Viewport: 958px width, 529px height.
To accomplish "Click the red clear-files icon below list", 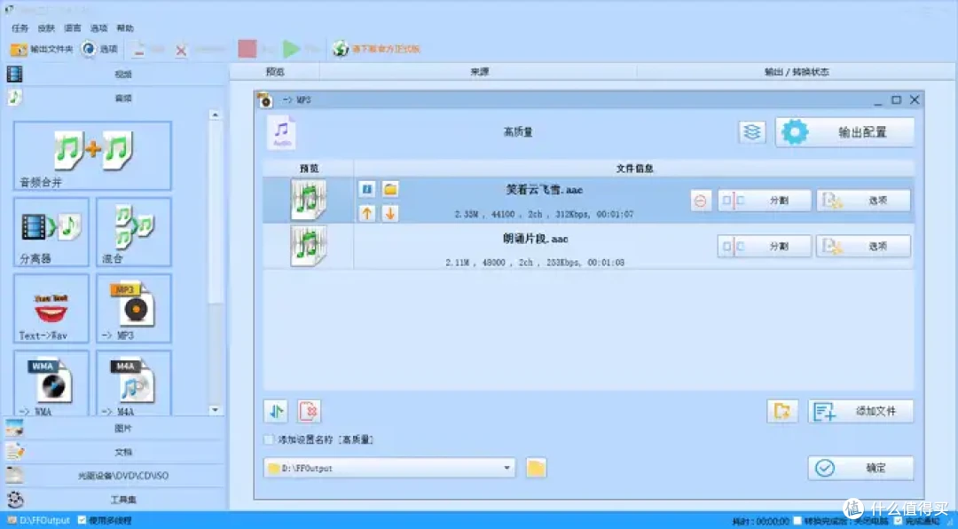I will pos(310,411).
